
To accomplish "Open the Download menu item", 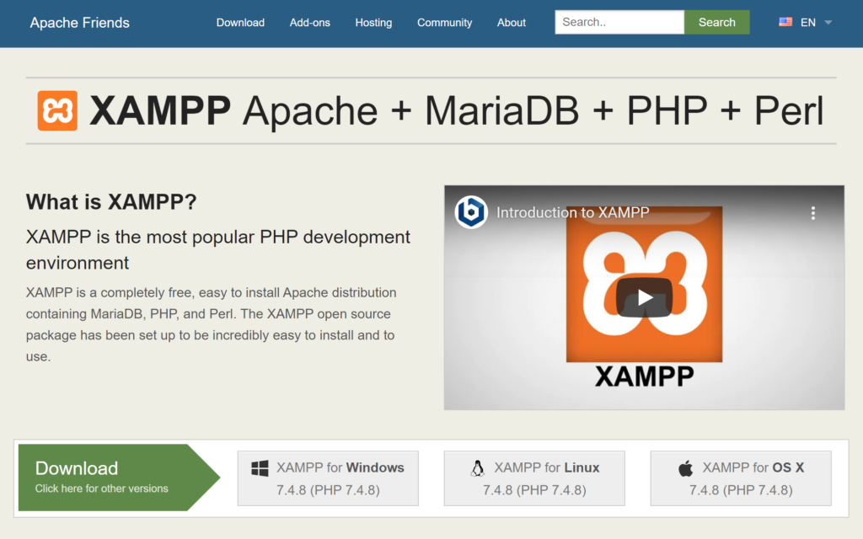I will pos(240,23).
